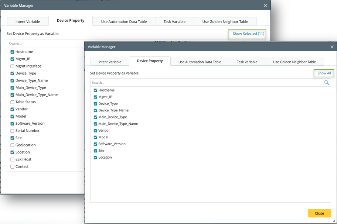Uncheck Model in the back window

click(12, 117)
